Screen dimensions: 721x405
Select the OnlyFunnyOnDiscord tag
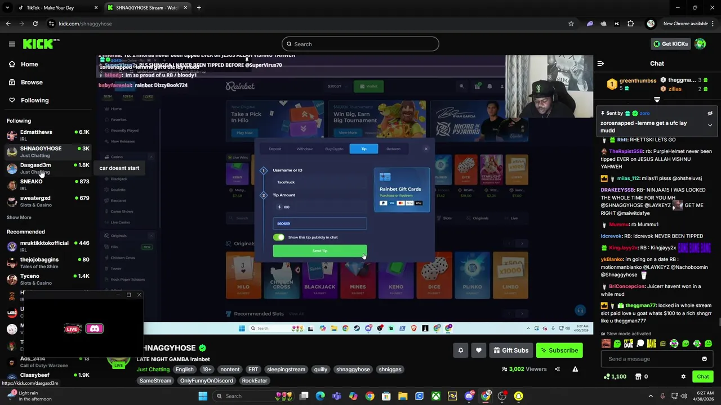click(x=206, y=381)
